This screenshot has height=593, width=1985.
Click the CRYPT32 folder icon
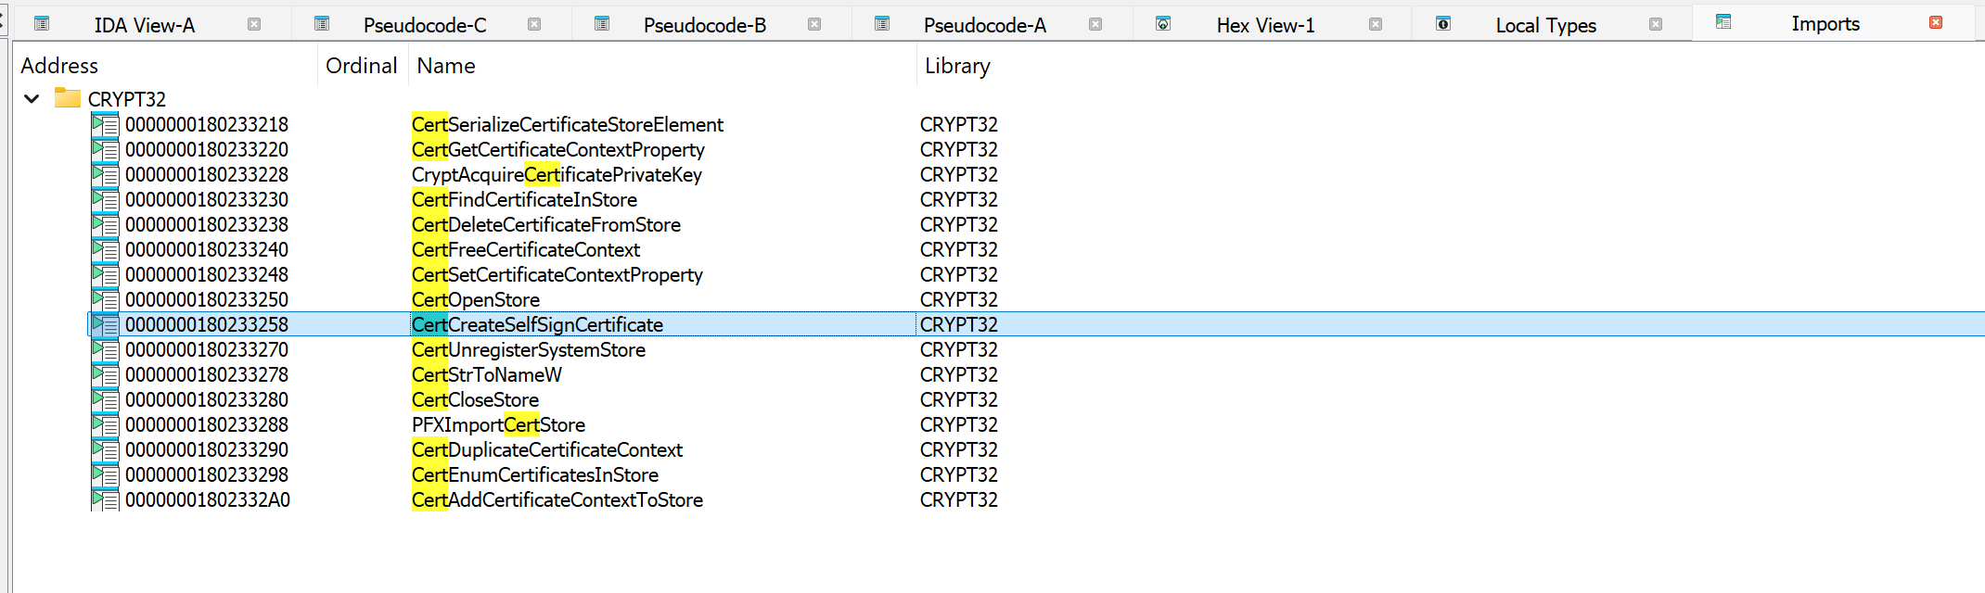coord(67,98)
